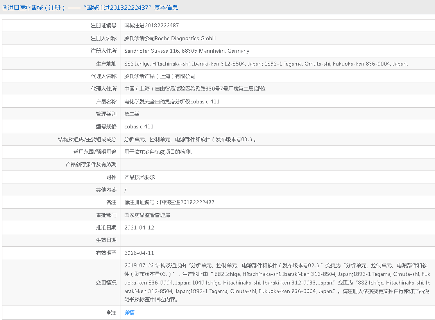Click production address starting 882 Ichige, Hitachinaka-shi
435x320 pixels.
[266, 64]
